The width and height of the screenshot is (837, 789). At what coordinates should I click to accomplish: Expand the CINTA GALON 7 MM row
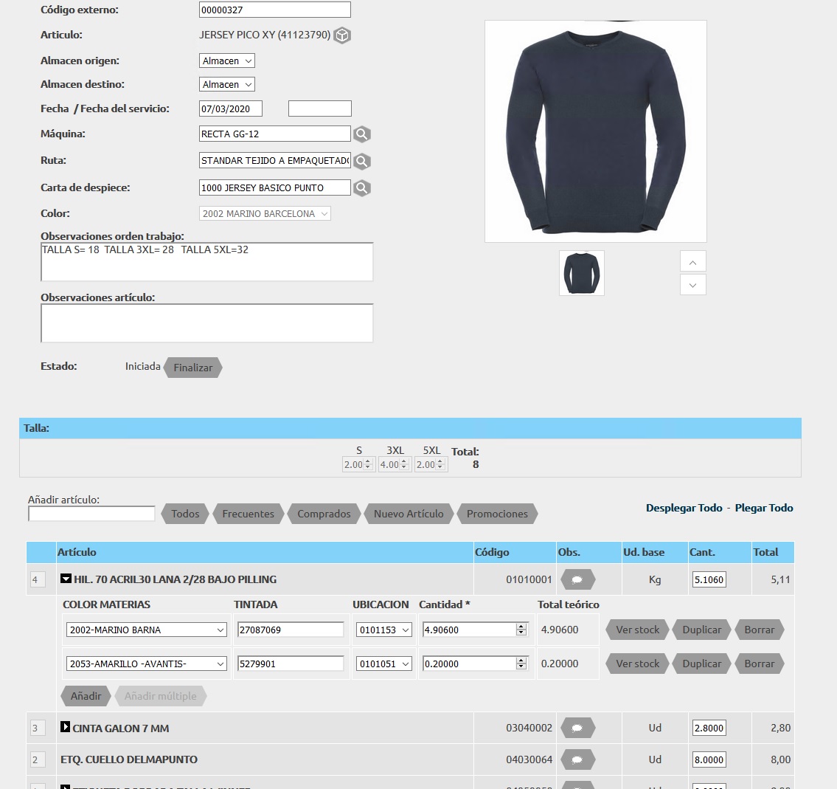(65, 728)
